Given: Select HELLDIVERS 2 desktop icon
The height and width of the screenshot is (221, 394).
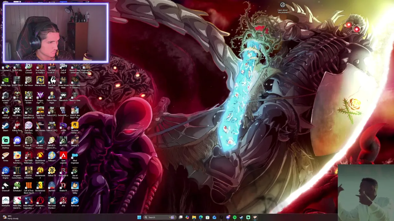Looking at the screenshot, I should click(x=17, y=113).
